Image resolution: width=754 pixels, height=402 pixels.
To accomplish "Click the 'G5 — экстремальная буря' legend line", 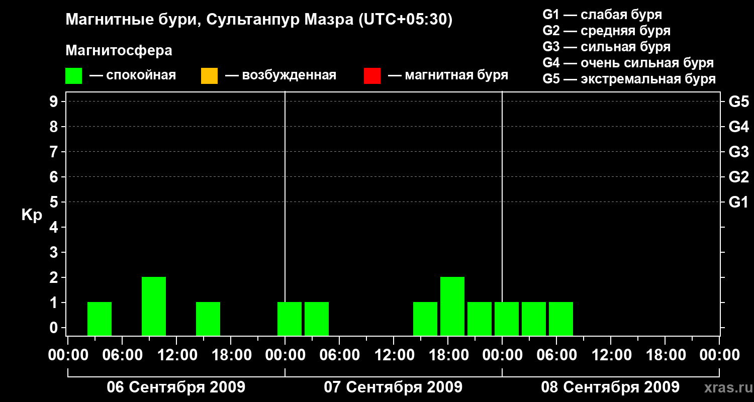I will [x=629, y=79].
